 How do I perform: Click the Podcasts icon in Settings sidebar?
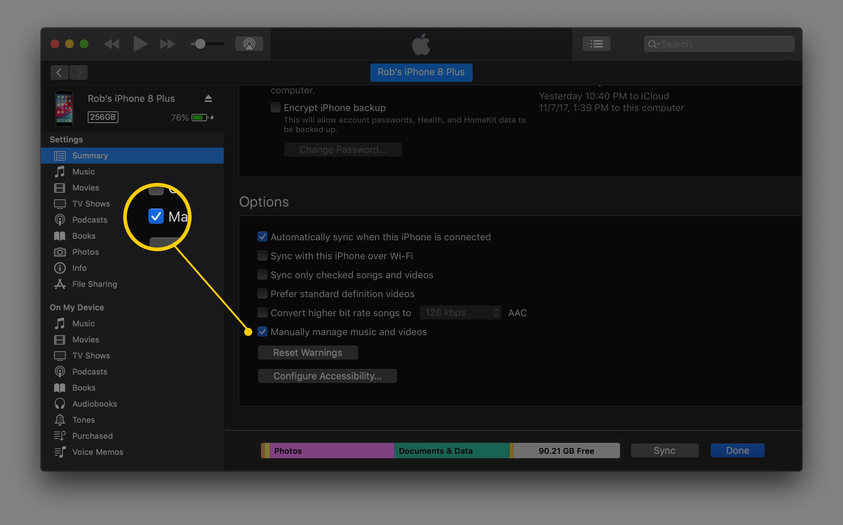pos(59,219)
